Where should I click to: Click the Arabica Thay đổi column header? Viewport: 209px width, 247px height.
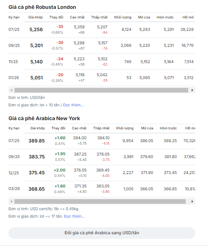(x=58, y=128)
